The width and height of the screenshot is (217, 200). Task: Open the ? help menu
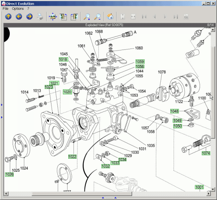click(x=28, y=8)
